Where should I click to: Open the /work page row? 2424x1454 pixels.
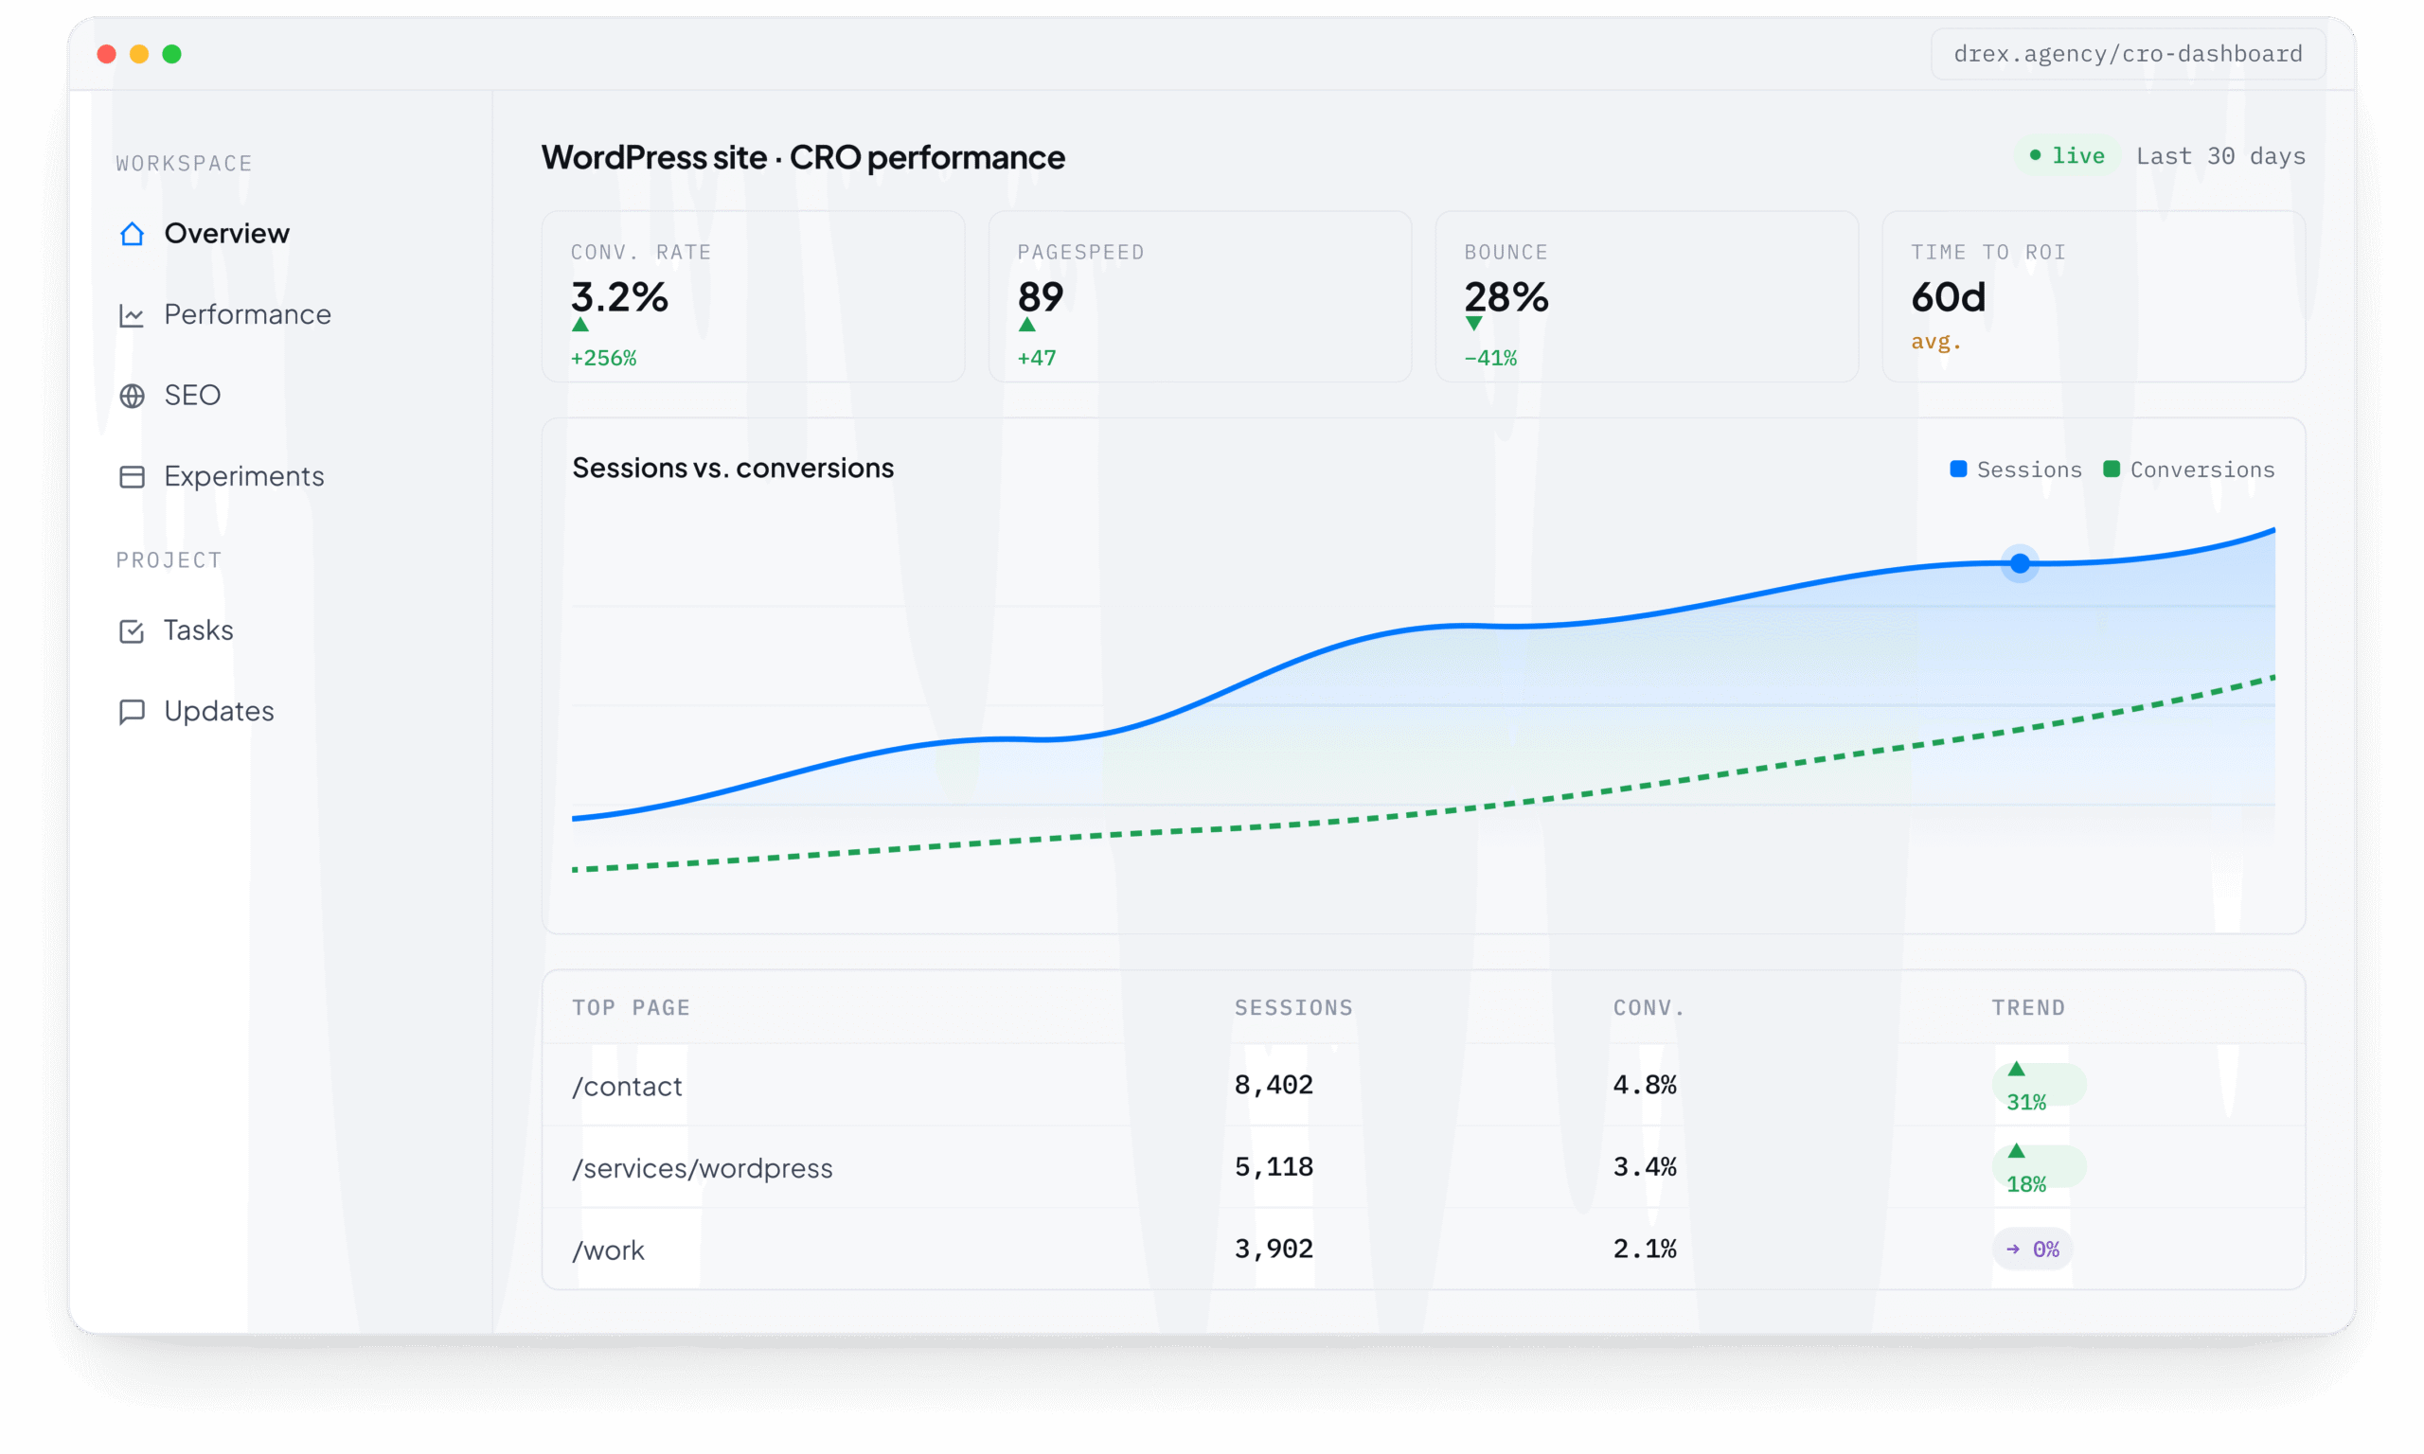[1424, 1250]
